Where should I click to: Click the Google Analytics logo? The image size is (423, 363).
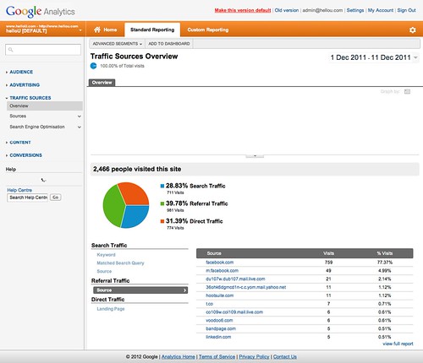click(x=40, y=11)
